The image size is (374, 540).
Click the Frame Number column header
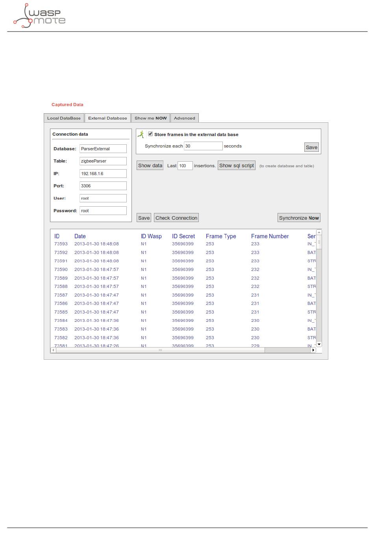(x=270, y=236)
